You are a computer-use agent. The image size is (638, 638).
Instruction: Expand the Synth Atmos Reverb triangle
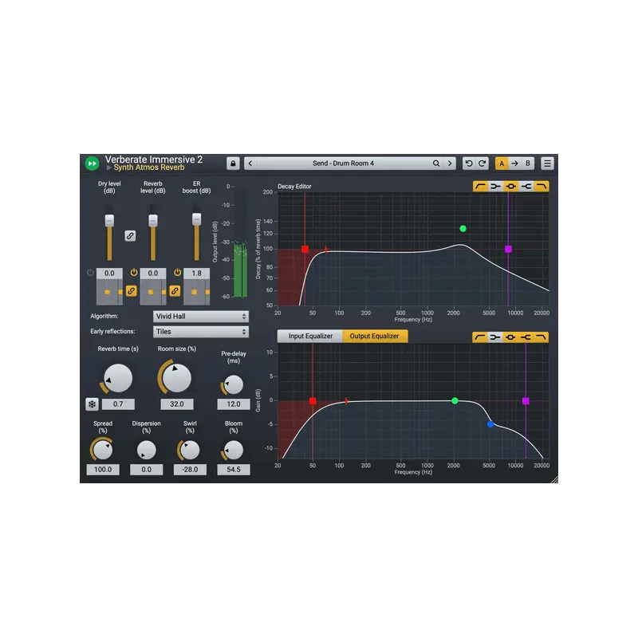(108, 167)
